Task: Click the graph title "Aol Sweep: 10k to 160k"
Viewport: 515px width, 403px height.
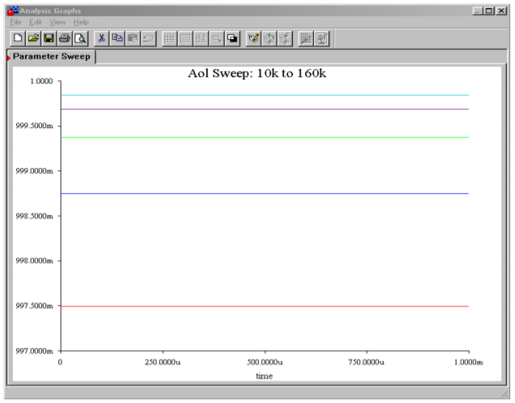Action: pyautogui.click(x=256, y=75)
